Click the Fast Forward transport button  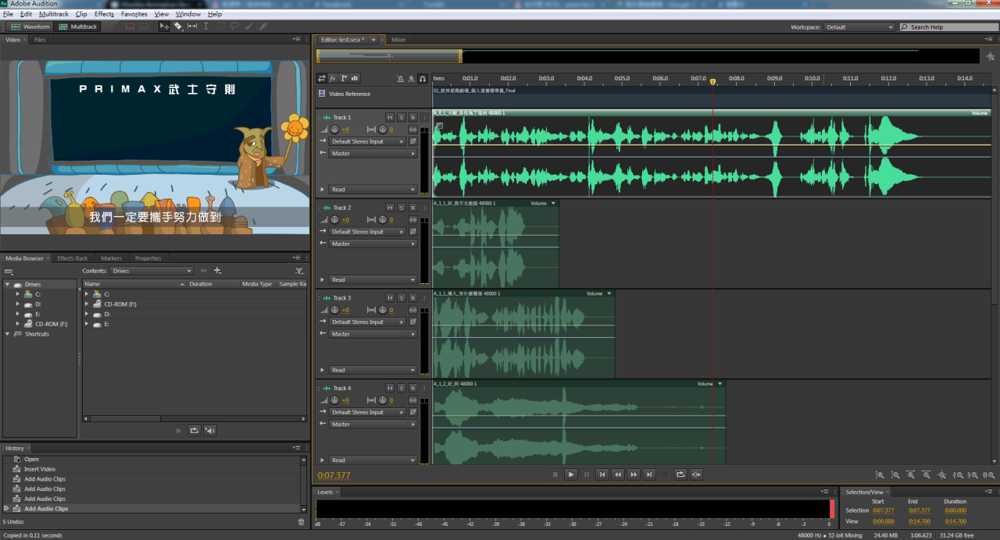click(x=634, y=474)
